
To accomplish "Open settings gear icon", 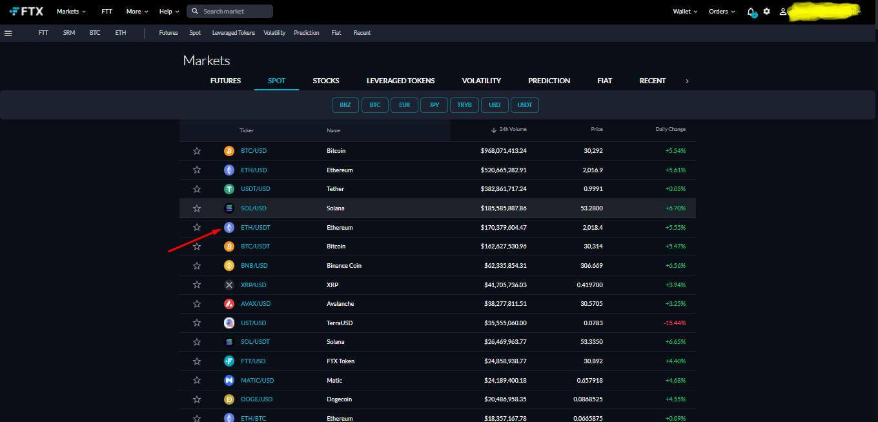I will pyautogui.click(x=766, y=12).
